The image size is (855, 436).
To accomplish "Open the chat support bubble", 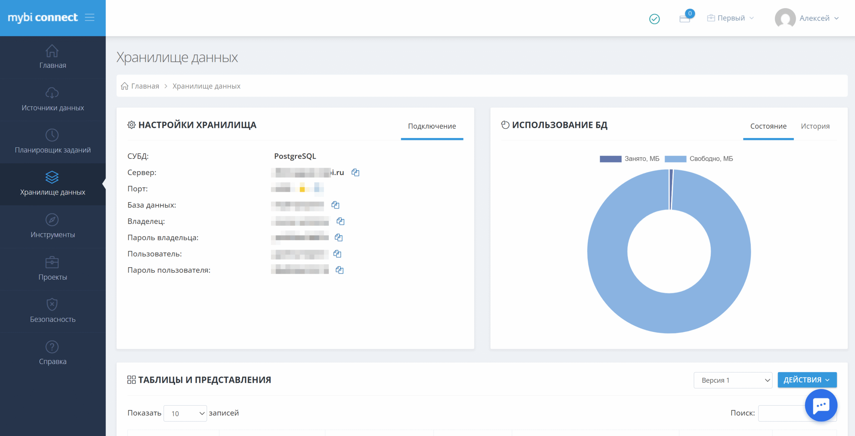I will click(821, 405).
